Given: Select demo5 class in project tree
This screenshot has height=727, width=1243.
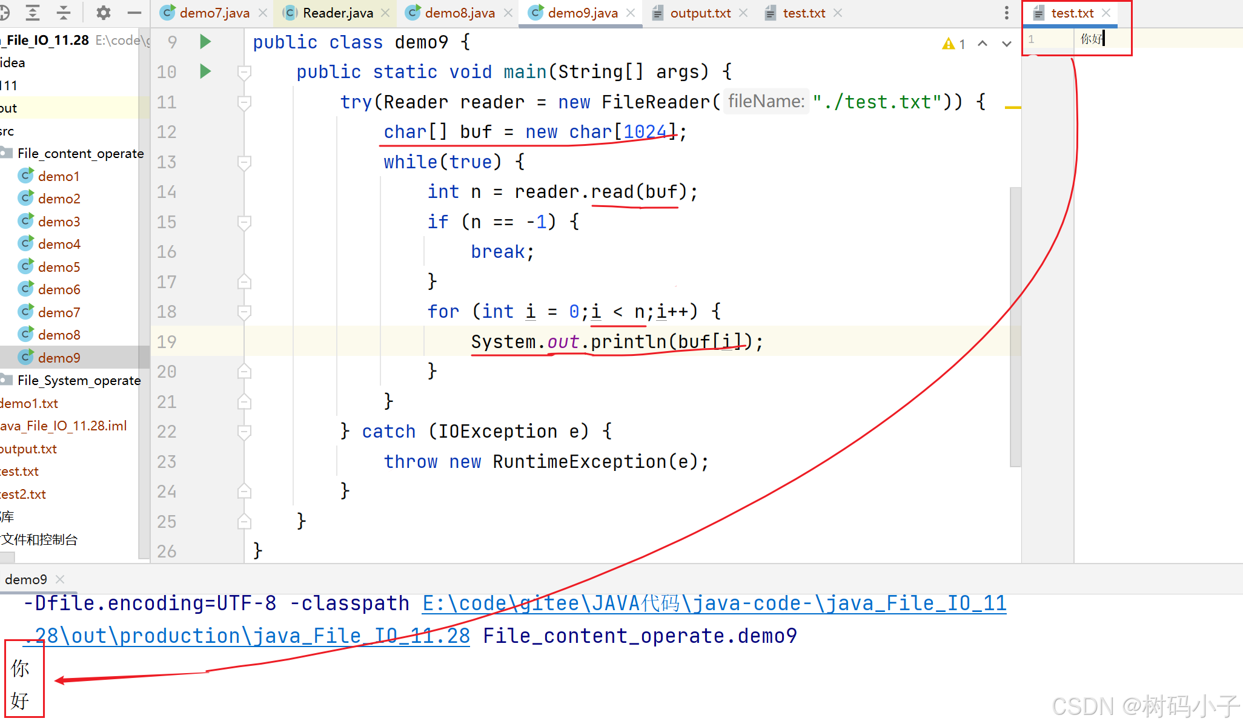Looking at the screenshot, I should (59, 267).
